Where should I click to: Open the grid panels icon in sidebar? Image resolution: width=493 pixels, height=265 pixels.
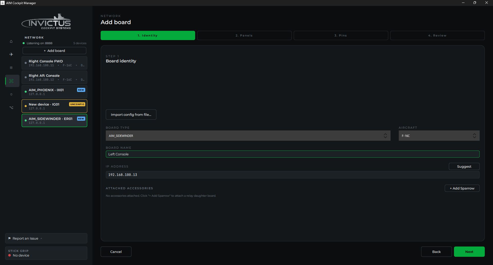point(11,68)
